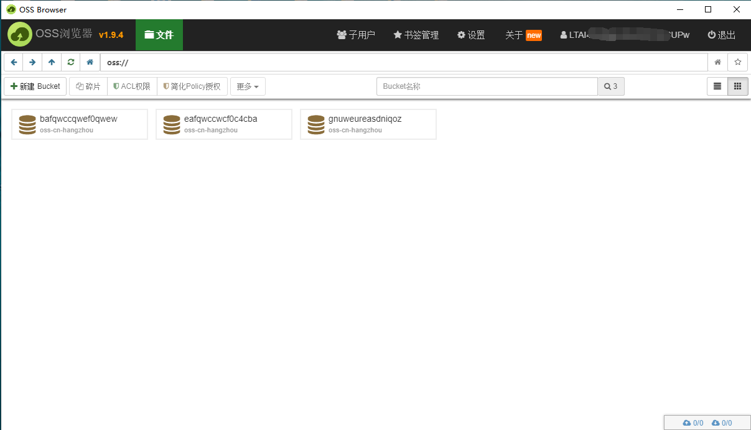Viewport: 751px width, 430px height.
Task: Log out with 退出
Action: (722, 35)
